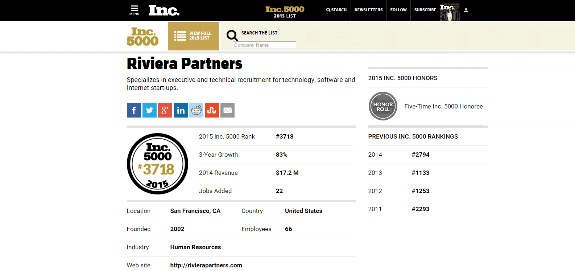Click the Jobs Added value 22
This screenshot has height=271, width=575.
pos(279,191)
